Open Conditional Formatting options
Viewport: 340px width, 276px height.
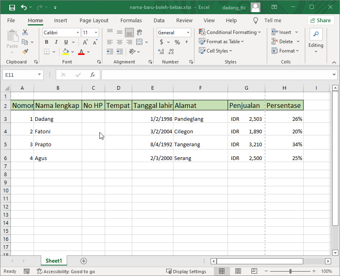[230, 32]
